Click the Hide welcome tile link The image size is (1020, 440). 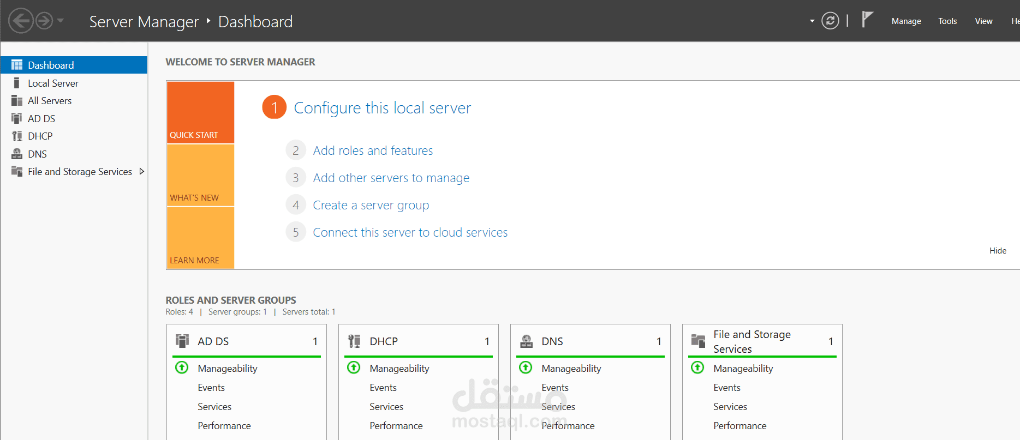click(x=998, y=251)
